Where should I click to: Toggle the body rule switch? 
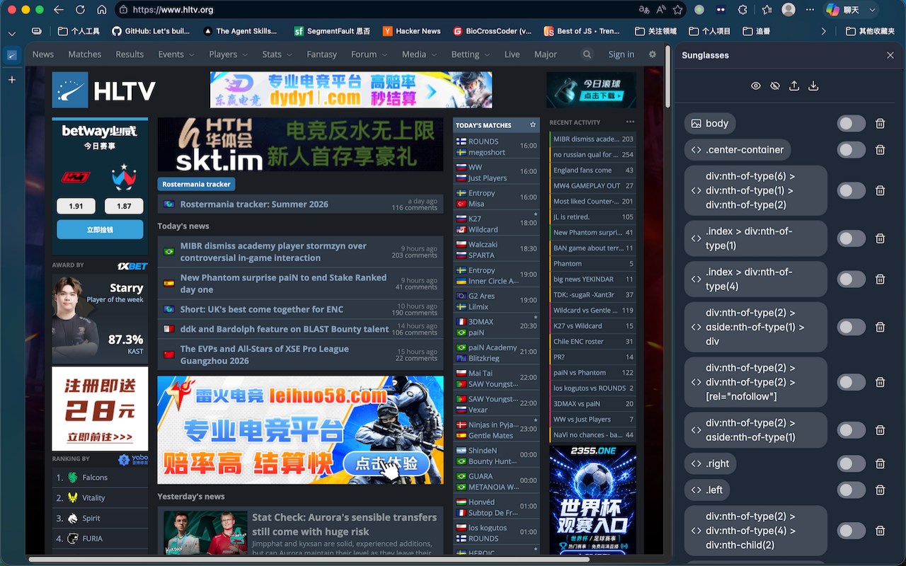click(851, 124)
